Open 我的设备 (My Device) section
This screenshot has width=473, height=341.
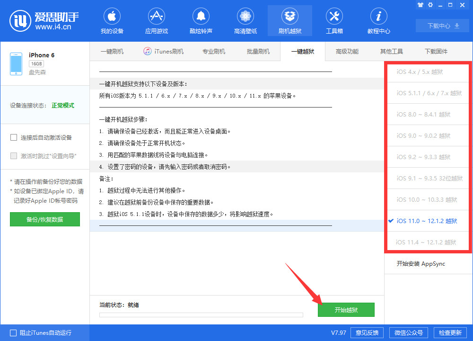[112, 21]
